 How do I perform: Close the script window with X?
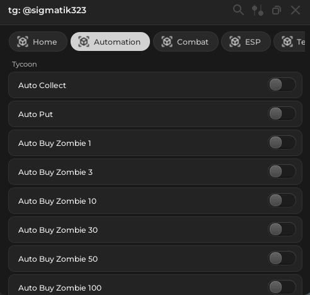click(x=296, y=10)
